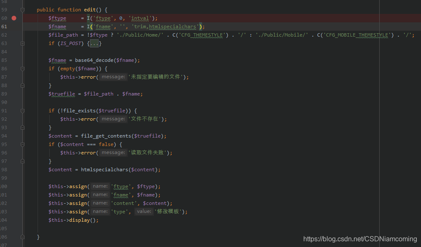Place cursor on function name edit
421x247 pixels.
pyautogui.click(x=90, y=10)
